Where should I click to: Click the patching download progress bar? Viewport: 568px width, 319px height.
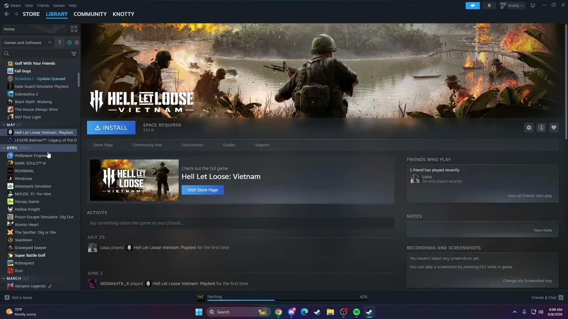coord(287,300)
